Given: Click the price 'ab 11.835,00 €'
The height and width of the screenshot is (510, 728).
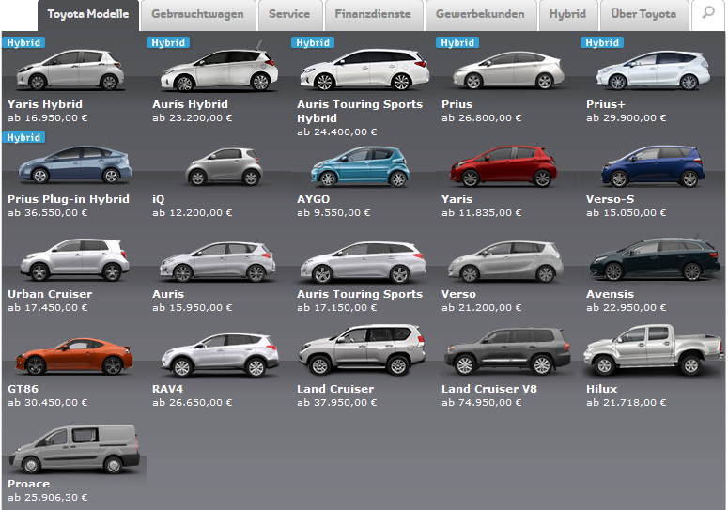Looking at the screenshot, I should click(482, 213).
